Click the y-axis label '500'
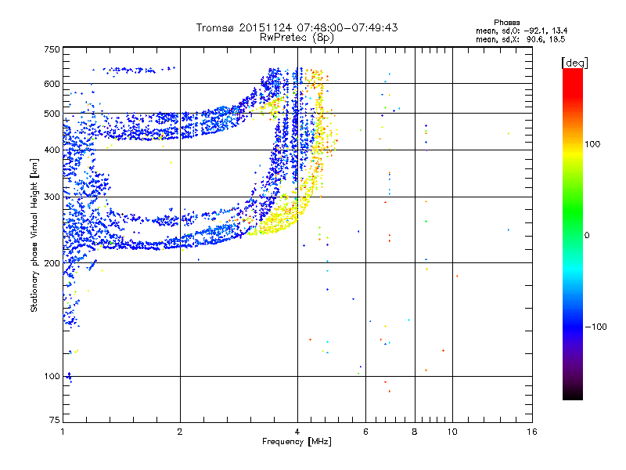Image resolution: width=626 pixels, height=470 pixels. (x=52, y=114)
